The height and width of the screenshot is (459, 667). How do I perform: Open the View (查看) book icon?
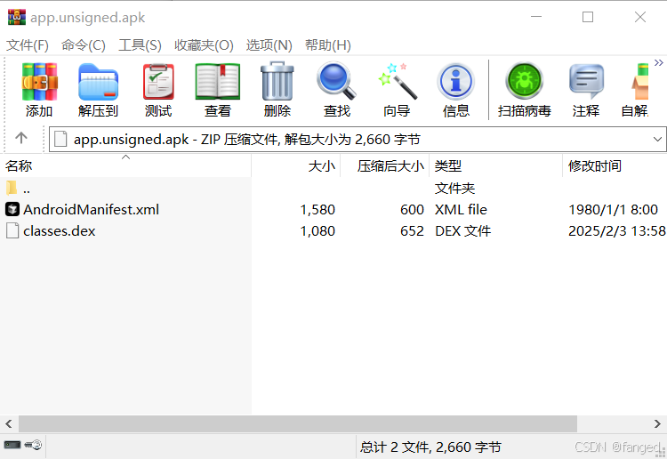tap(217, 82)
